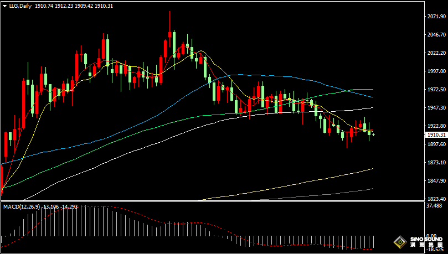The width and height of the screenshot is (448, 254).
Task: Click the 1873.10 price axis label
Action: (436, 163)
